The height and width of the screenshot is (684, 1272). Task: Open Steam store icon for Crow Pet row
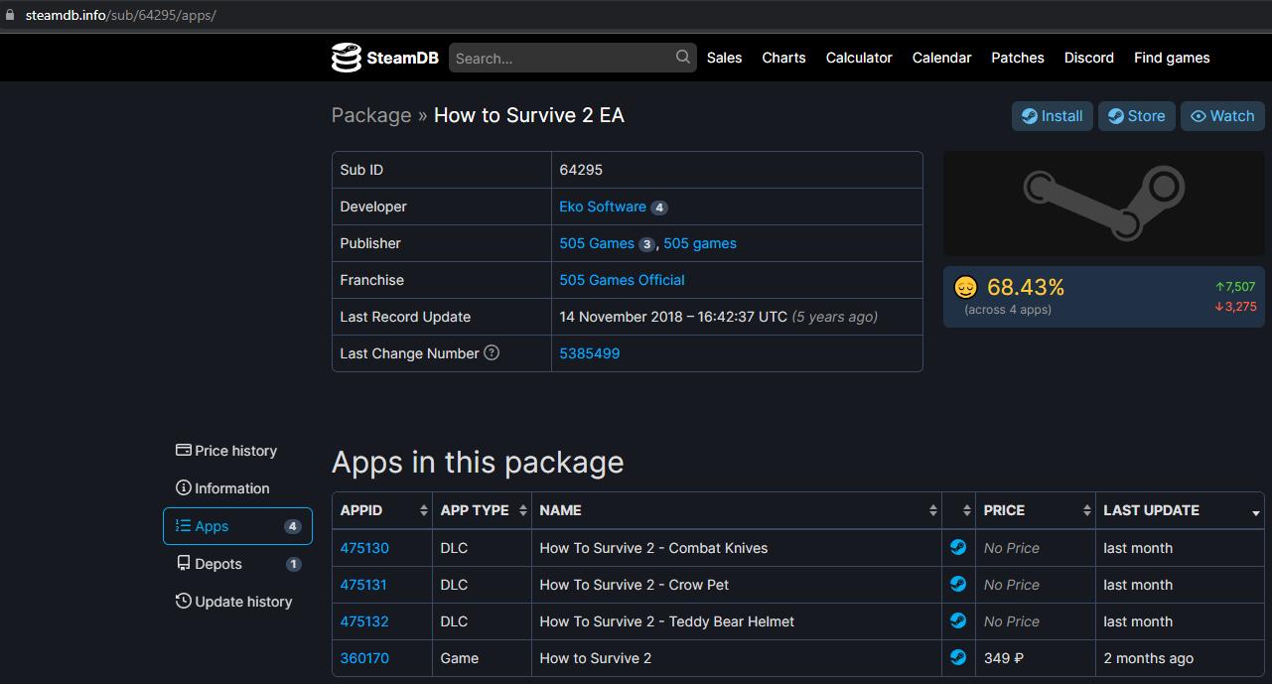[958, 584]
